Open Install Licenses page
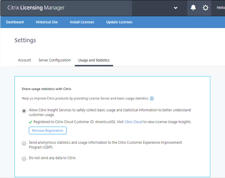 [x=82, y=22]
